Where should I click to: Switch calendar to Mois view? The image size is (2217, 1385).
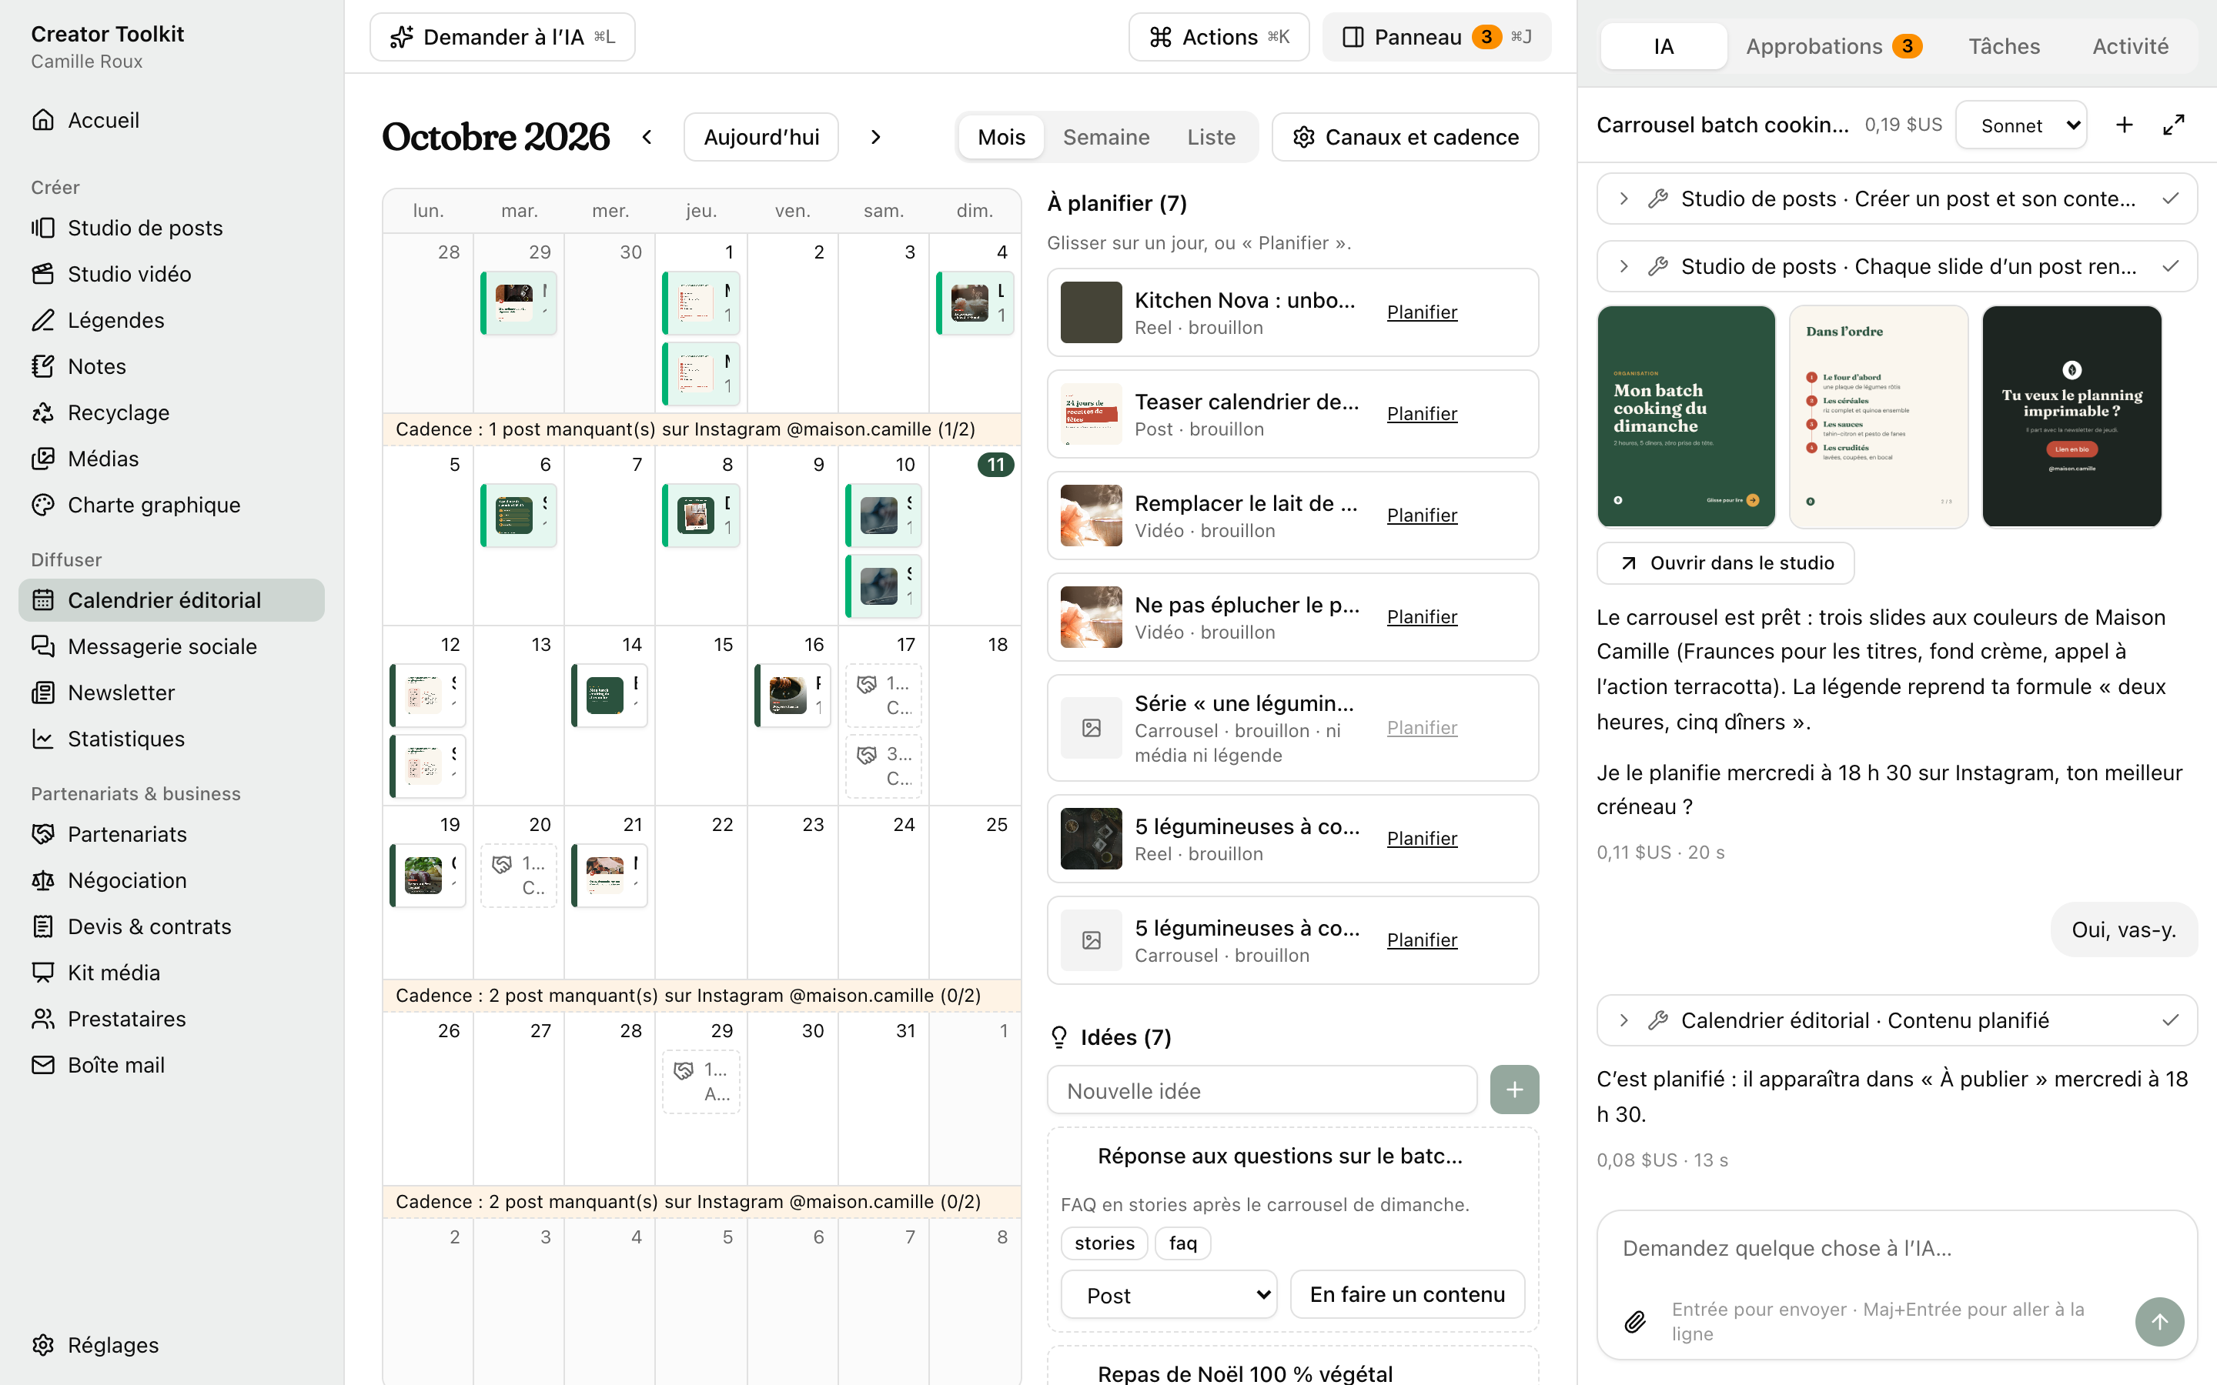1001,138
